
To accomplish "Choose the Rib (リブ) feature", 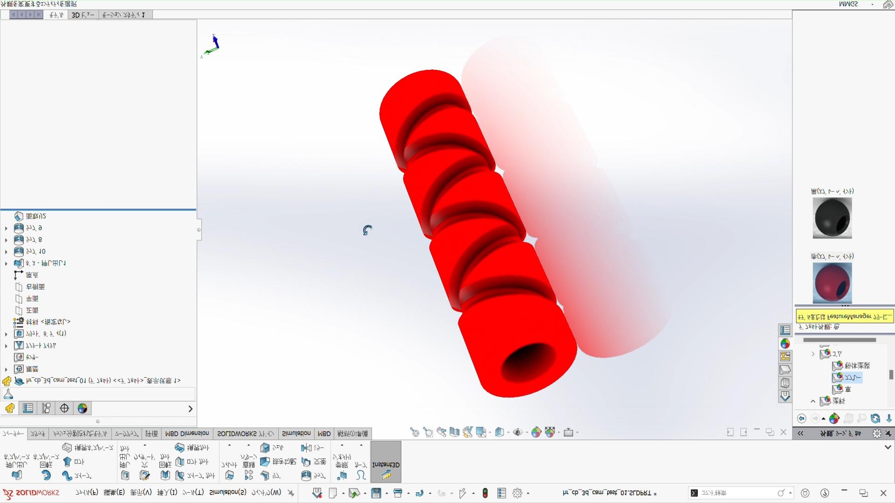I will pyautogui.click(x=271, y=476).
